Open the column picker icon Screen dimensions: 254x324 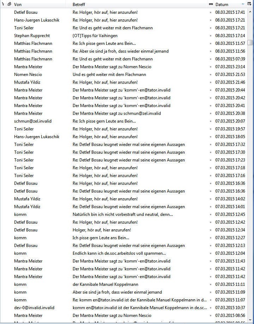coord(249,4)
